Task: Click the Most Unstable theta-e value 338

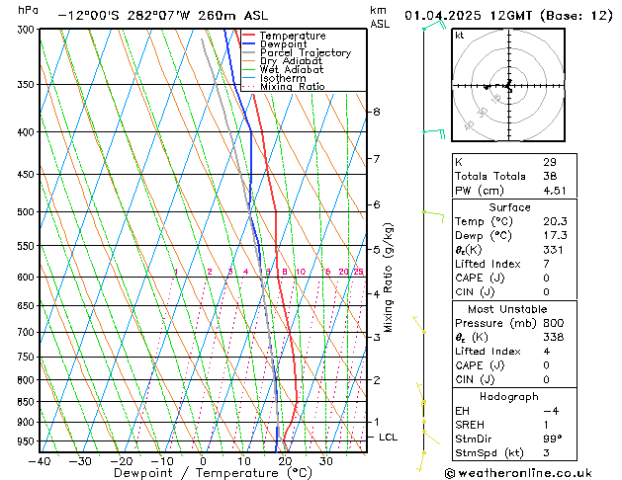Action: 554,337
